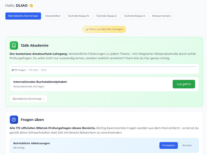End the quiz with the Beenden button

coord(187,145)
